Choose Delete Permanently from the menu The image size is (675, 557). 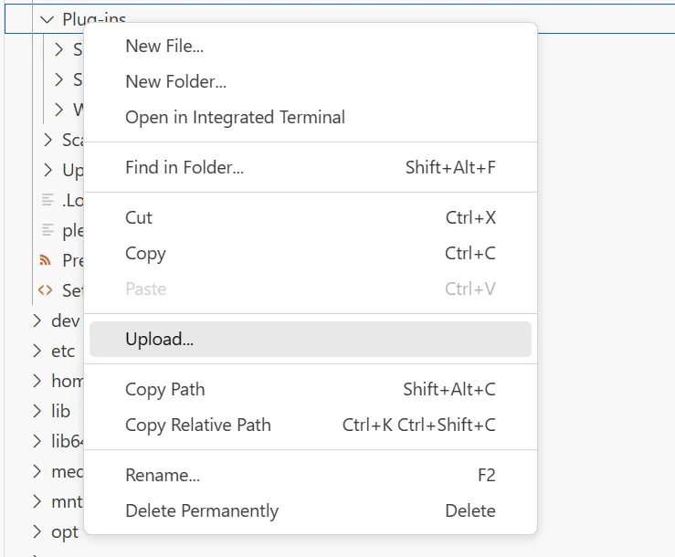pos(202,511)
